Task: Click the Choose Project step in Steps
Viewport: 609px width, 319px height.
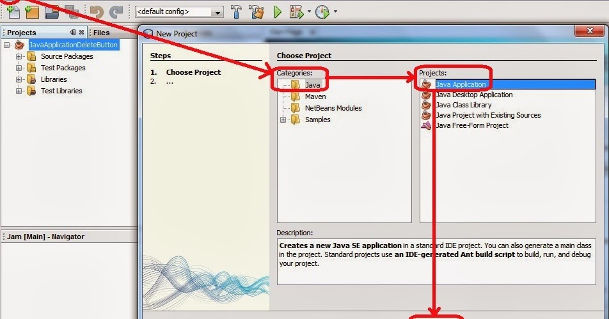Action: tap(193, 72)
